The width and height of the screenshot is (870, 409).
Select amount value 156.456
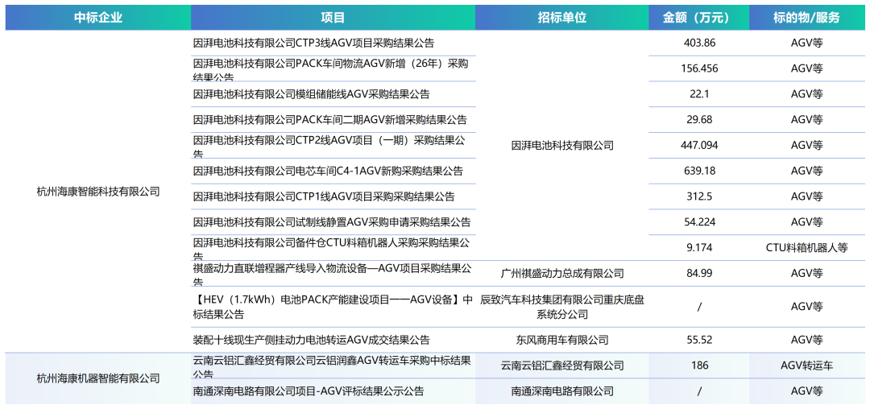click(699, 68)
